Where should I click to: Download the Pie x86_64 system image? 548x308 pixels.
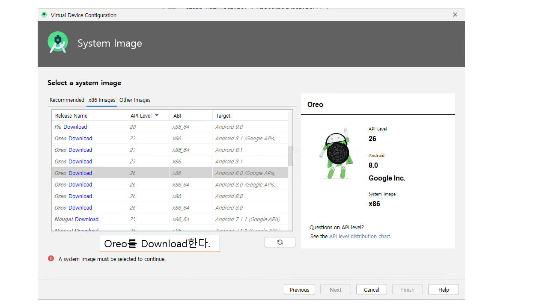(x=75, y=127)
